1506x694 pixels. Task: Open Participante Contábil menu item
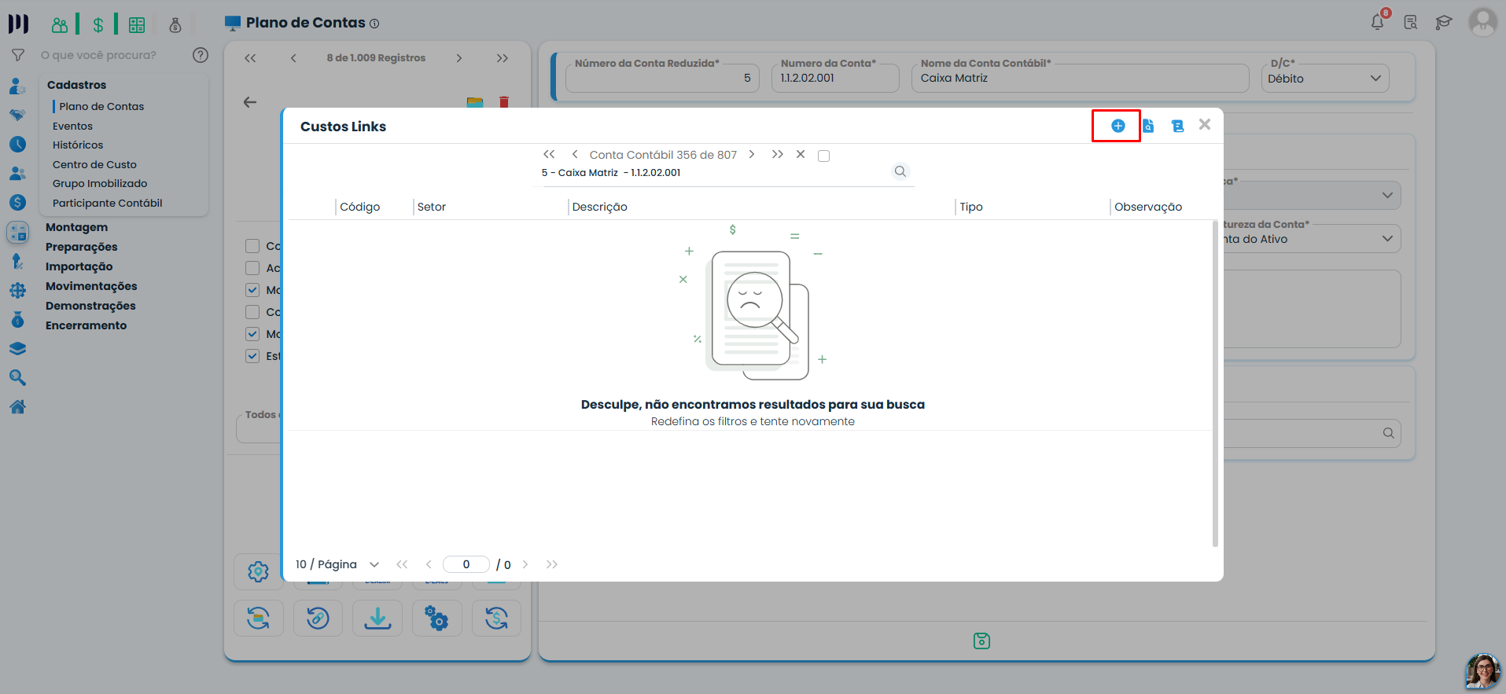click(x=107, y=203)
